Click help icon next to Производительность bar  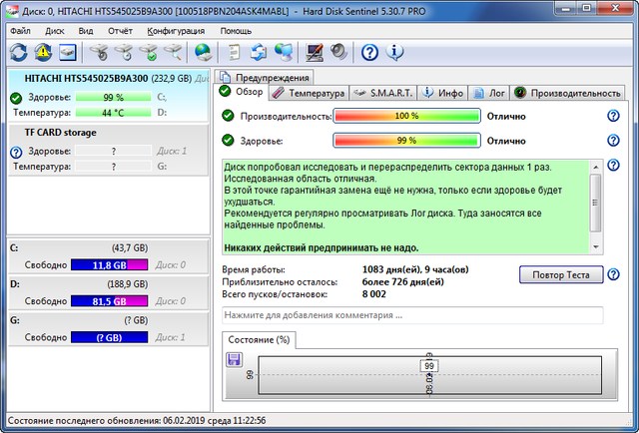(613, 116)
